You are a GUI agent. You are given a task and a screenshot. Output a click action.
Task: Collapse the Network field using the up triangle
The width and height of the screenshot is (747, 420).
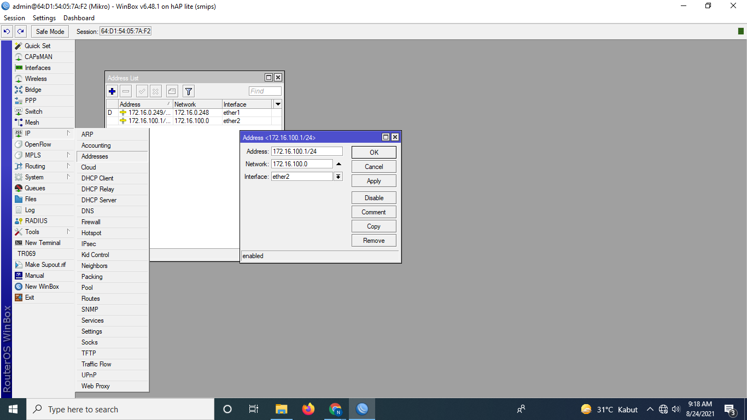pos(339,164)
